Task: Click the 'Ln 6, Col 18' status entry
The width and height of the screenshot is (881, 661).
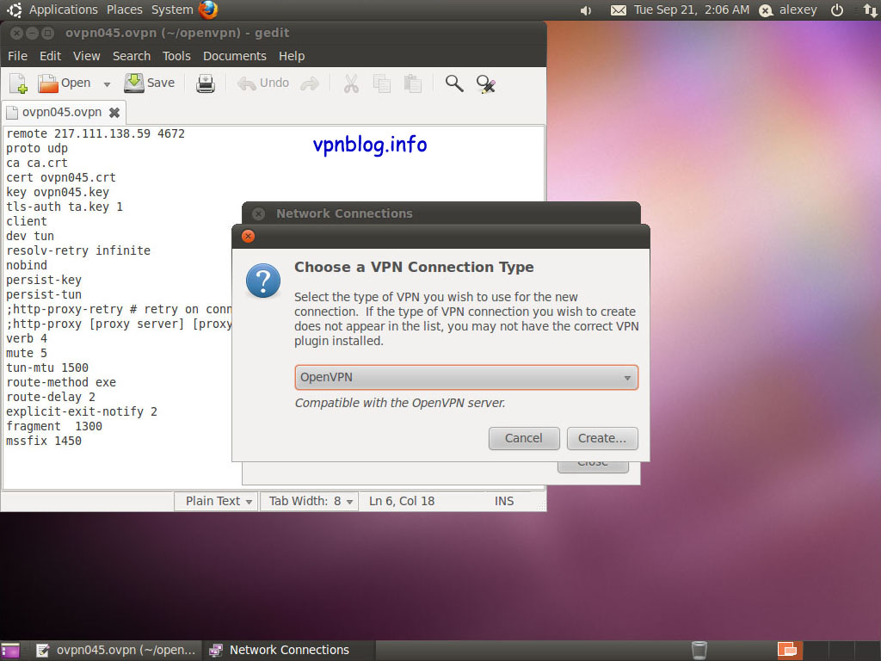Action: click(x=402, y=501)
